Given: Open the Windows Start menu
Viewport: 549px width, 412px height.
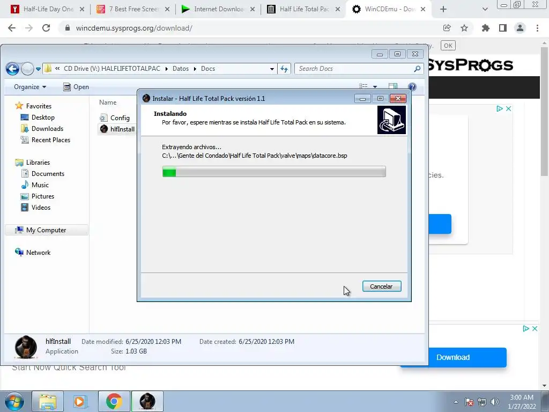Looking at the screenshot, I should point(14,401).
